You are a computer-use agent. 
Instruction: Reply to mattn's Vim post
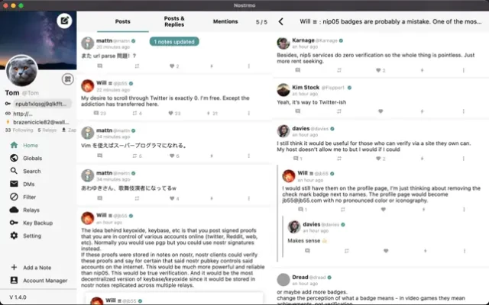tap(99, 156)
